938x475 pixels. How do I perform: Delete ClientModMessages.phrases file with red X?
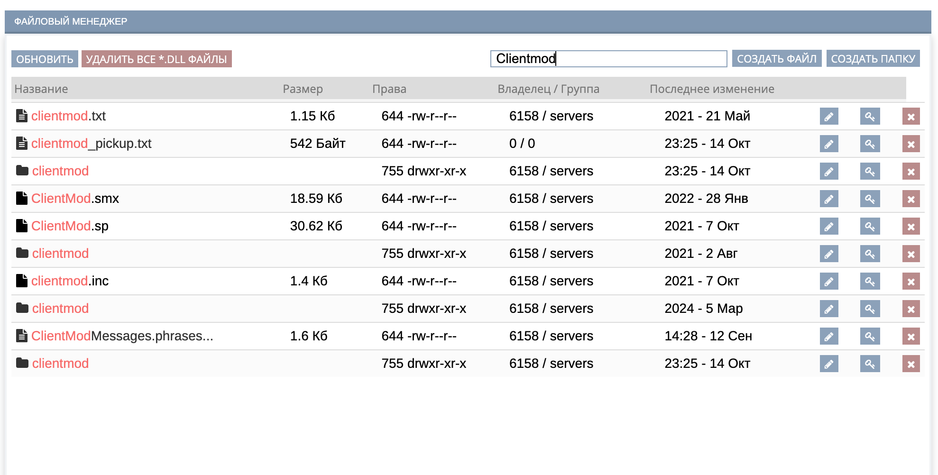(x=910, y=336)
